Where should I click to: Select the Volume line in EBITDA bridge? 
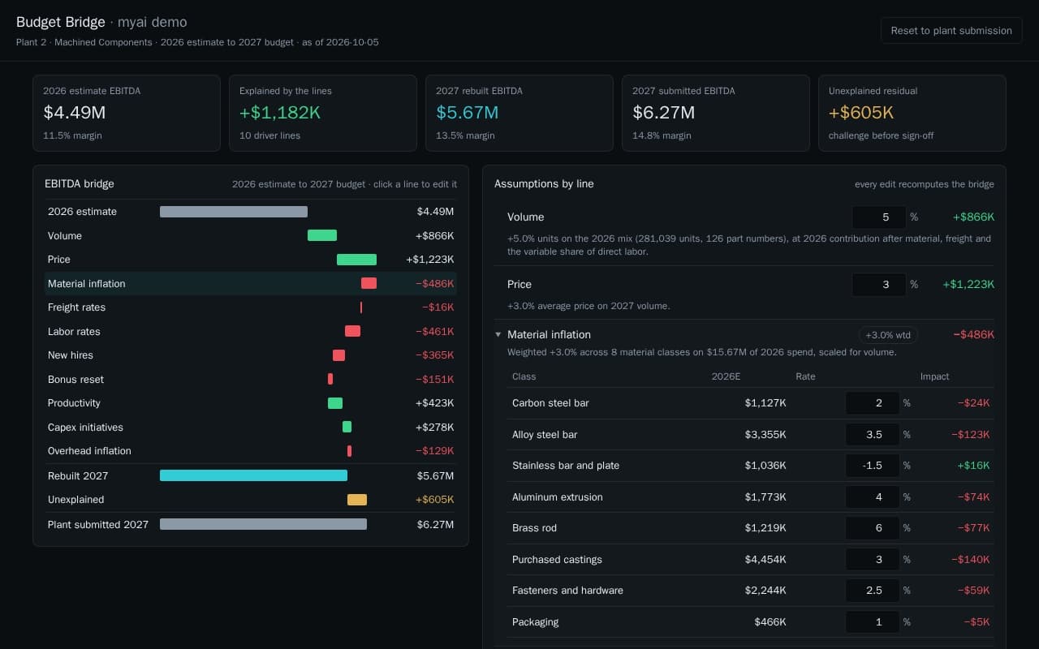251,235
